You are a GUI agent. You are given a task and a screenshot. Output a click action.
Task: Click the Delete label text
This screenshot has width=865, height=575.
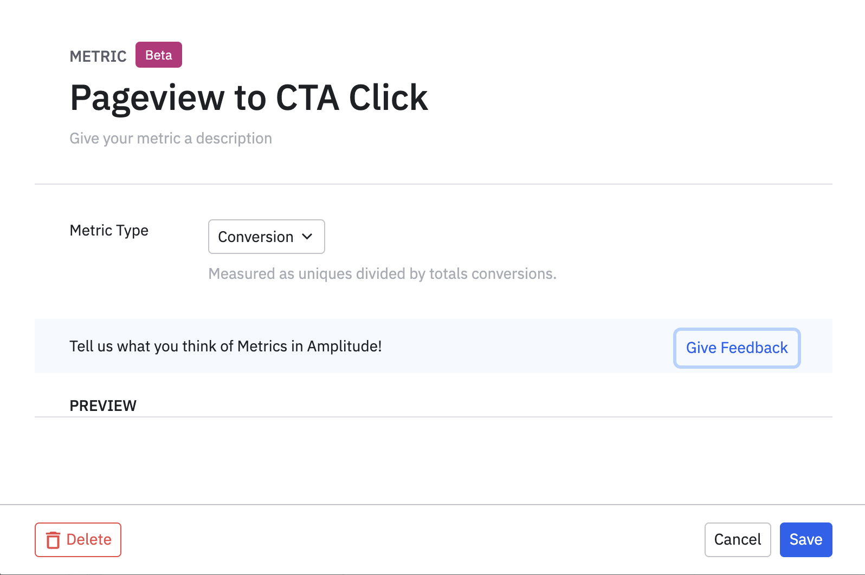[89, 539]
